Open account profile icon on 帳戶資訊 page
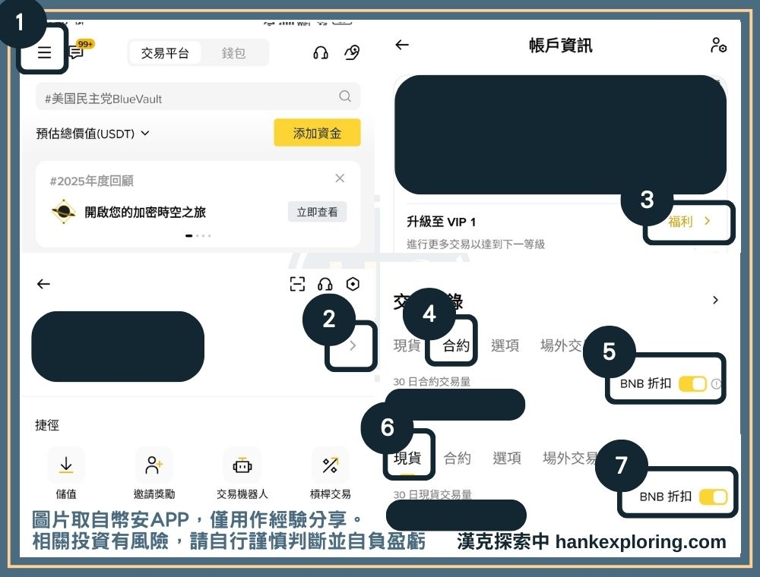Viewport: 760px width, 577px height. coord(717,46)
